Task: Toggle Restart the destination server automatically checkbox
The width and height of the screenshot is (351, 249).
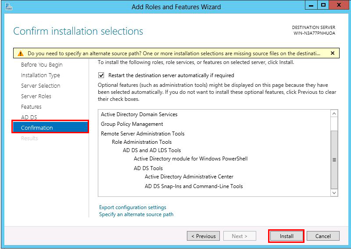Action: click(x=101, y=75)
